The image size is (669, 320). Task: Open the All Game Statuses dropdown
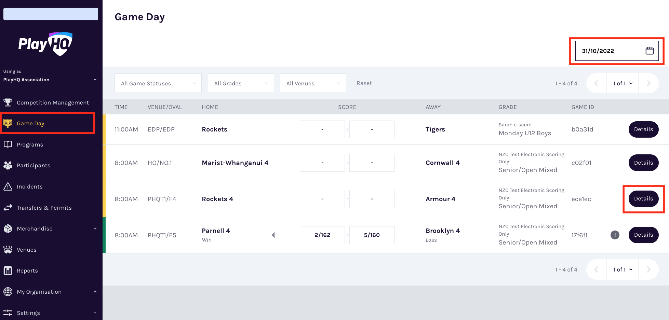pos(158,83)
